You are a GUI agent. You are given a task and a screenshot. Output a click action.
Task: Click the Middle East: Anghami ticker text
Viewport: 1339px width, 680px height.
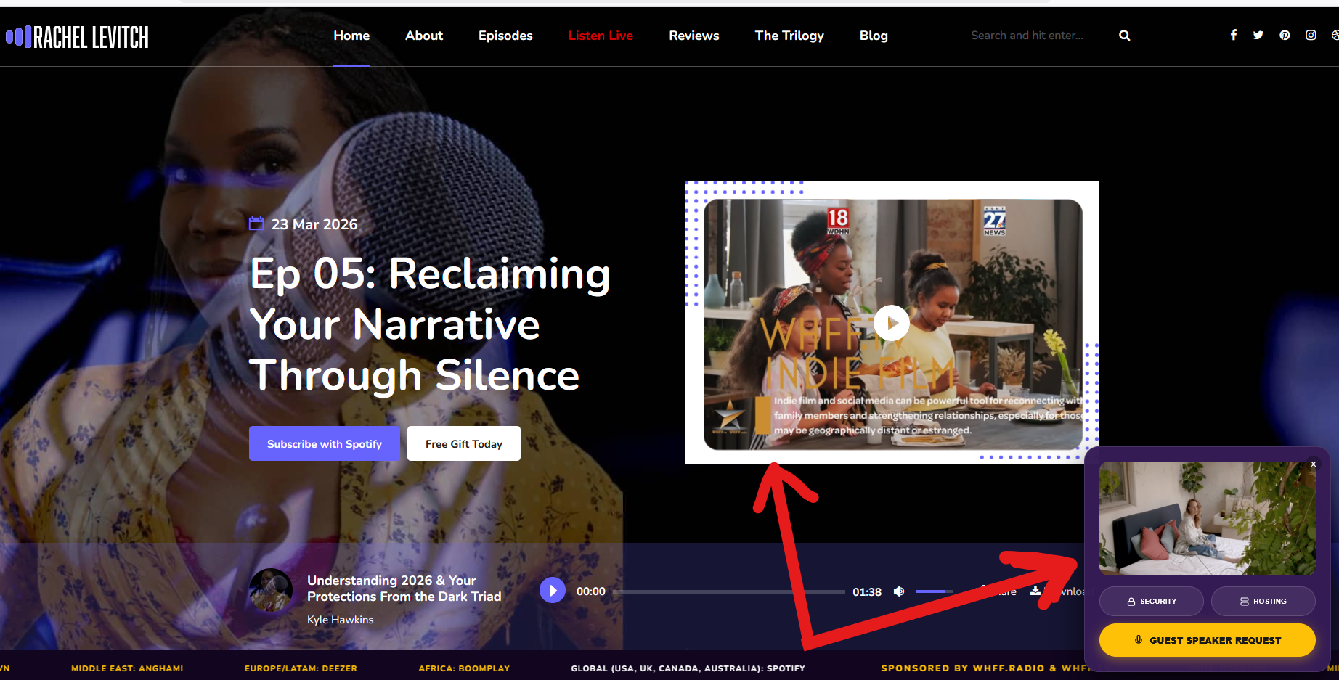(x=127, y=668)
